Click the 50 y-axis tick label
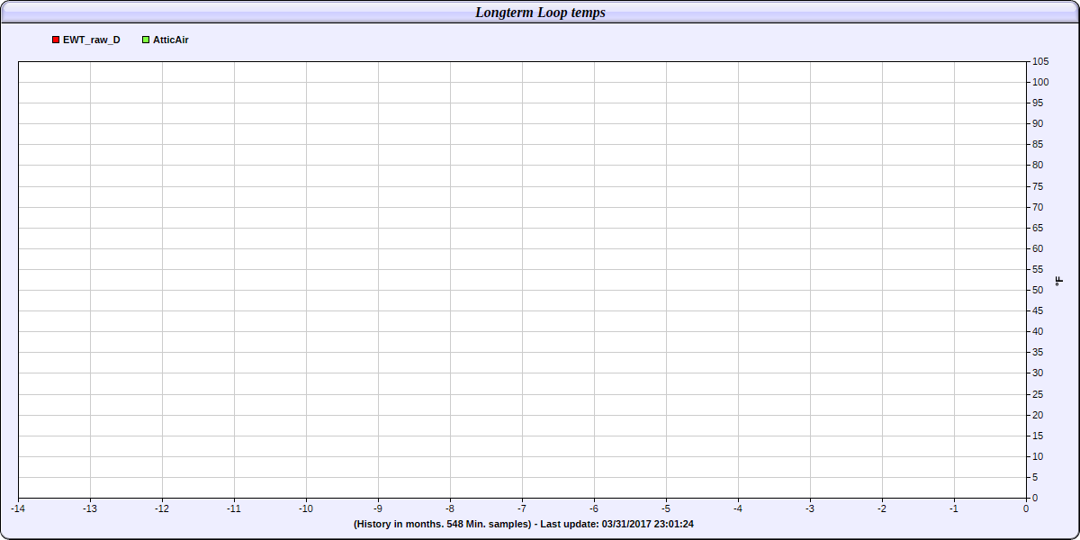This screenshot has height=540, width=1080. pyautogui.click(x=1038, y=290)
